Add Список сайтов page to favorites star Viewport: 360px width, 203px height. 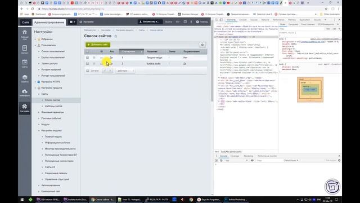tap(116, 36)
